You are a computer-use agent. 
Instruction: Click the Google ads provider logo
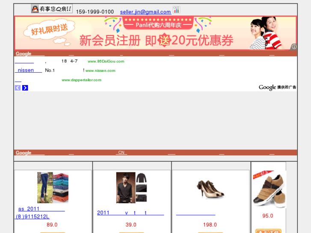coord(277,87)
